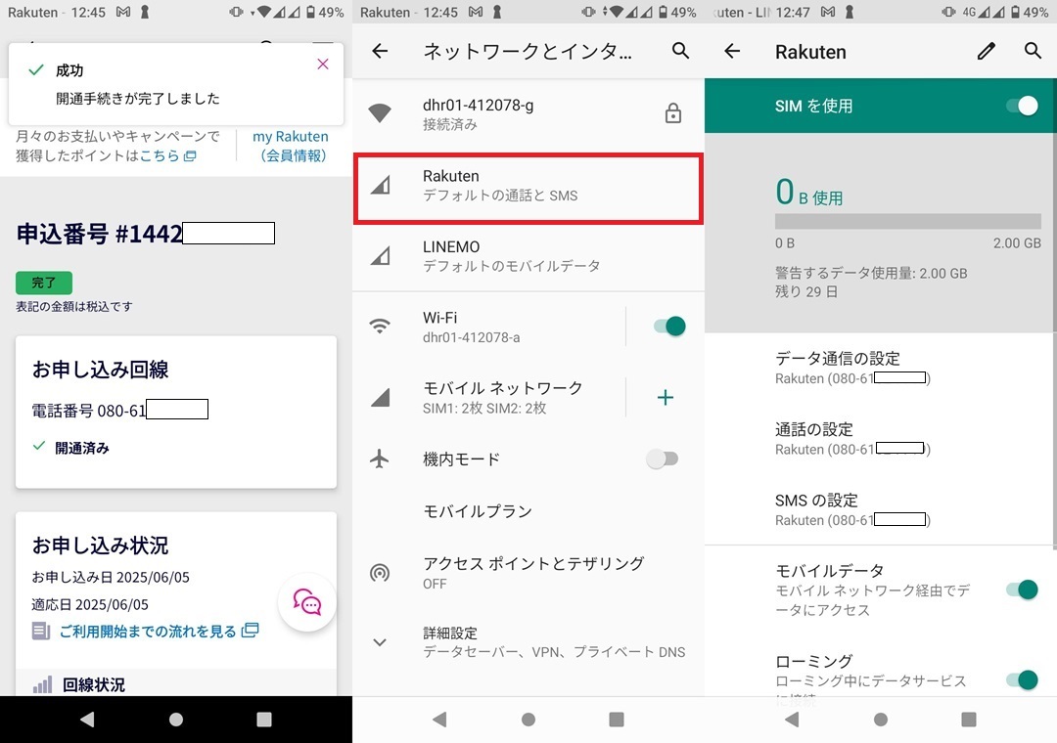The height and width of the screenshot is (743, 1057).
Task: Tap the plus icon to add mobile network
Action: 666,398
